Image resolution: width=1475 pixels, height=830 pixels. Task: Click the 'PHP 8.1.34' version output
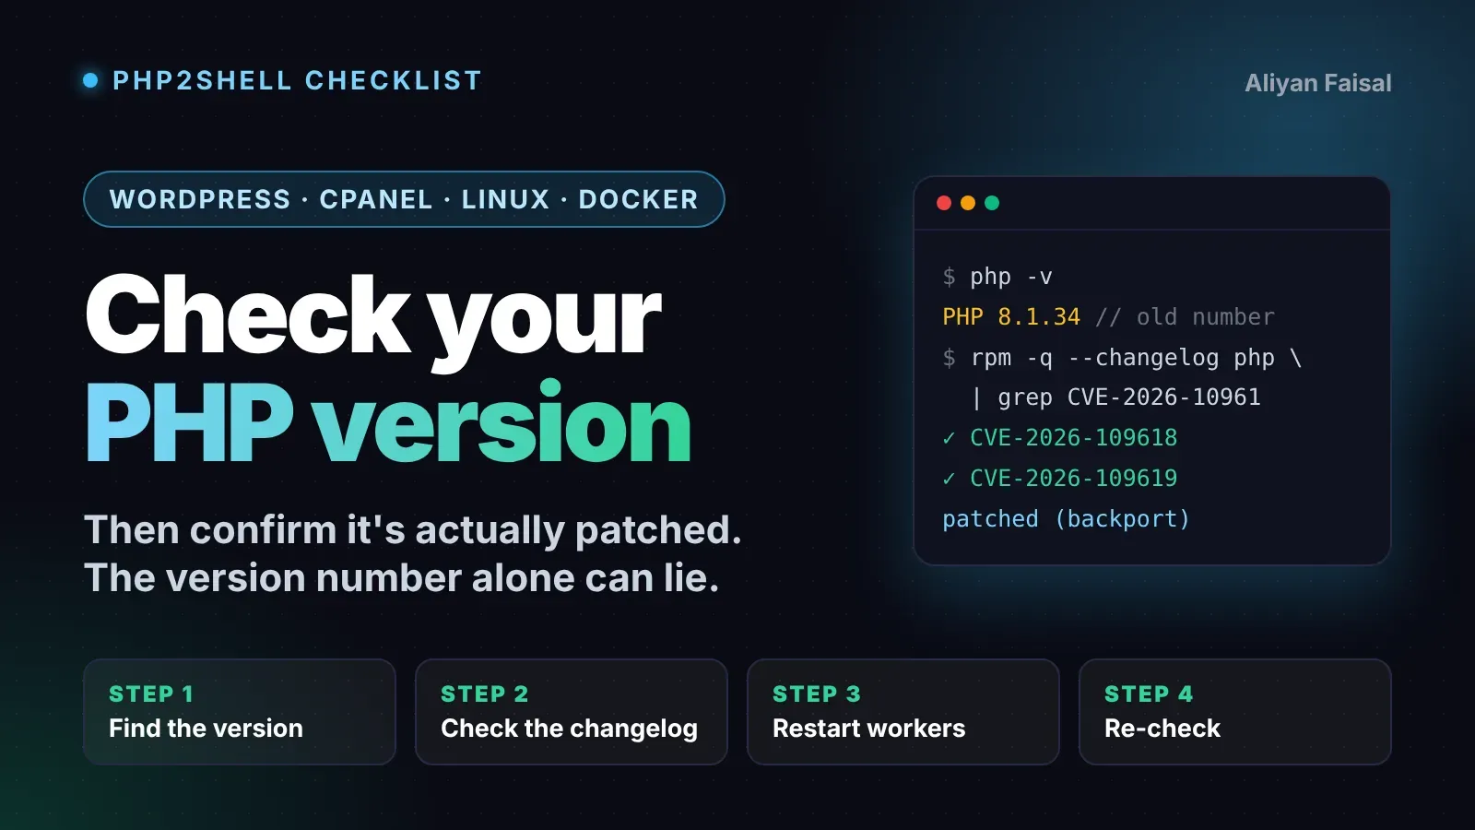(x=1011, y=317)
